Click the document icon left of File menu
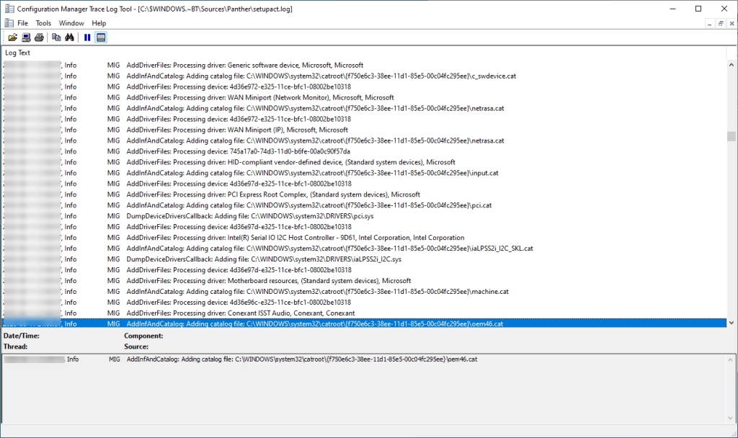Image resolution: width=738 pixels, height=438 pixels. pyautogui.click(x=9, y=23)
